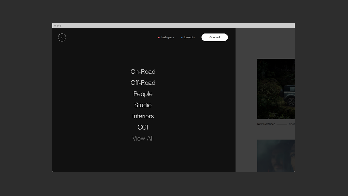Click the Contact button
348x196 pixels.
click(215, 37)
